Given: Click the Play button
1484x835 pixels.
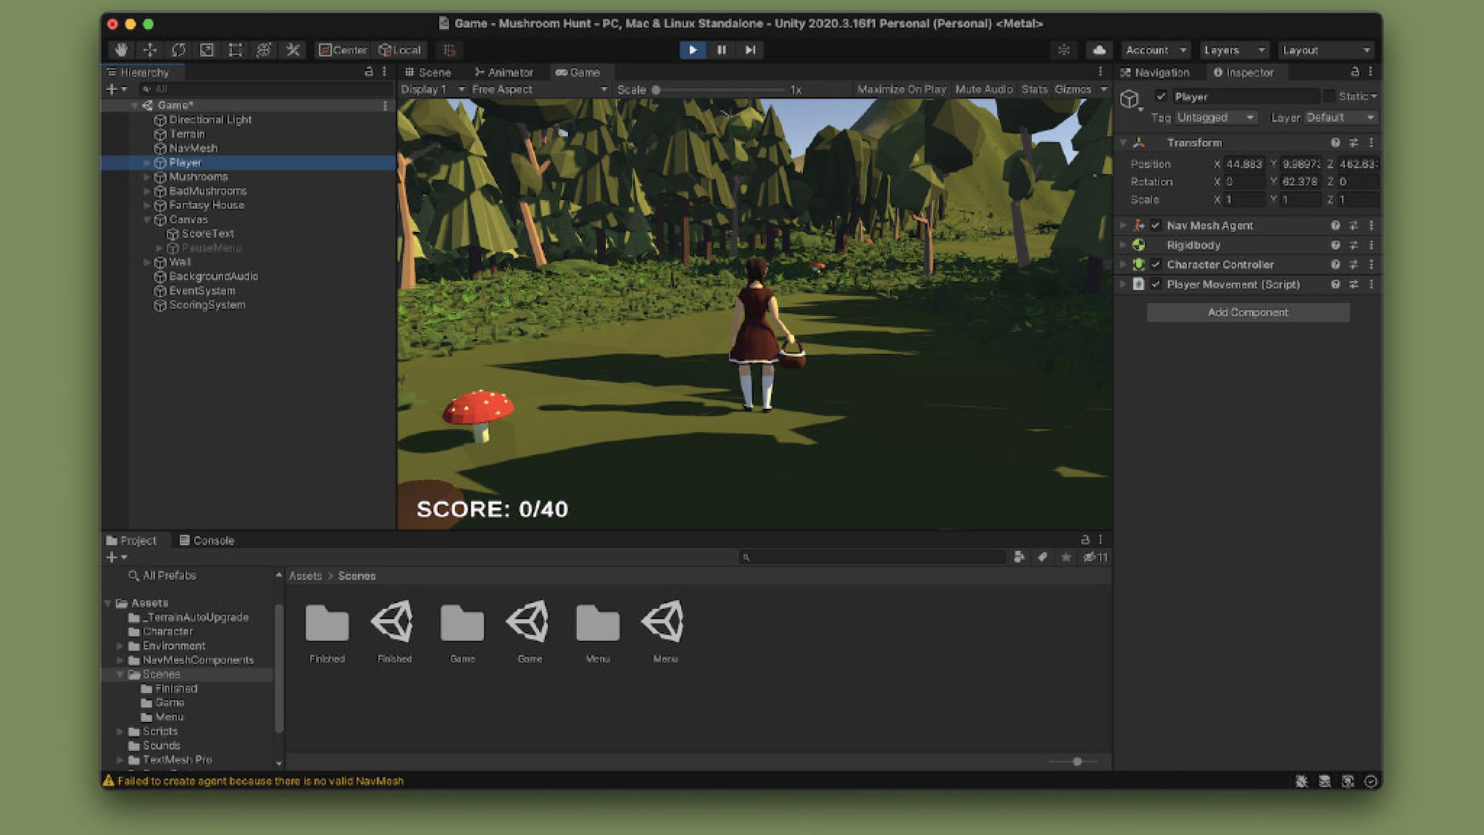Looking at the screenshot, I should click(x=693, y=50).
